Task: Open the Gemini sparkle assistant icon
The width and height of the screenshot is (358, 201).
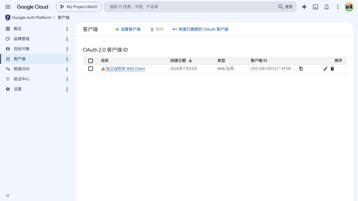Action: tap(304, 7)
